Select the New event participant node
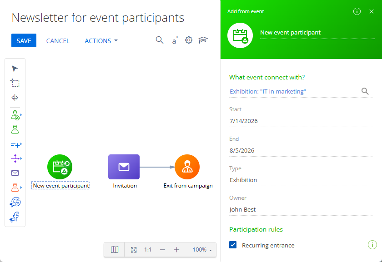This screenshot has height=262, width=382. pos(60,167)
